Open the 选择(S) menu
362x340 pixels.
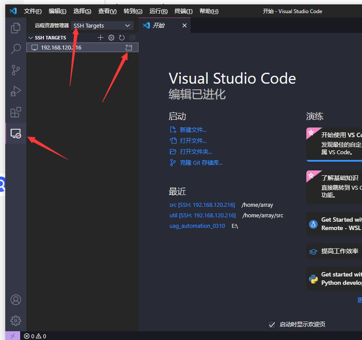pos(82,11)
